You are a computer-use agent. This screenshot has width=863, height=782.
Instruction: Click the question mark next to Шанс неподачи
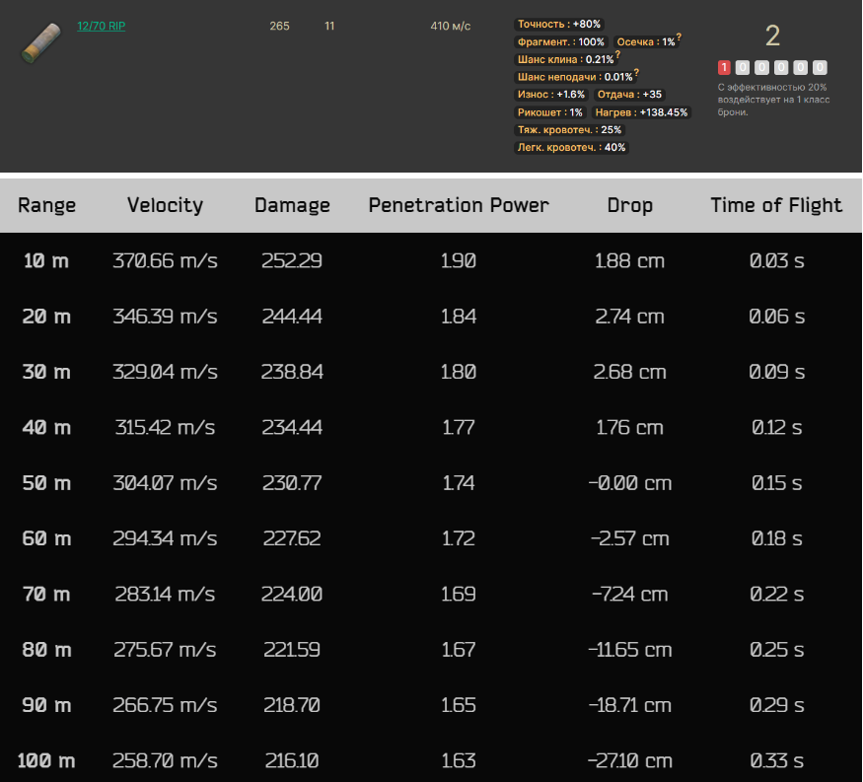coord(636,73)
